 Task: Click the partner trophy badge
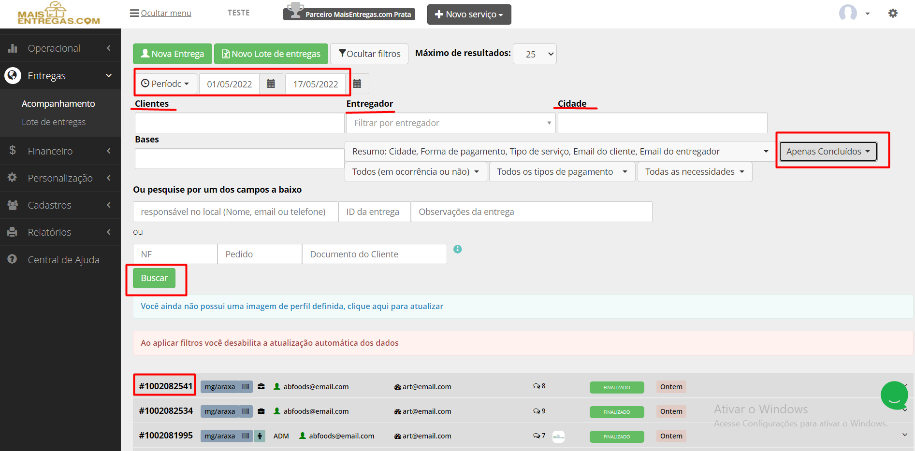349,12
